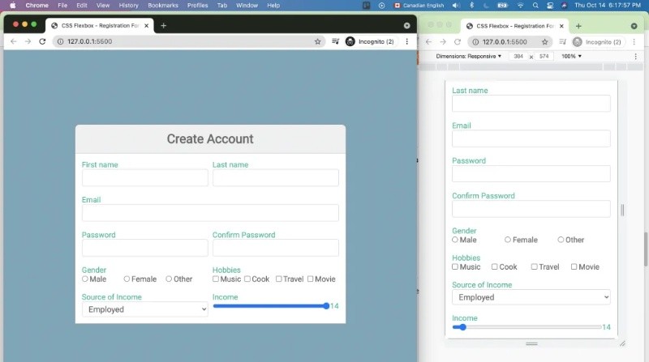649x362 pixels.
Task: Open the three-dot Chrome menu in the left window
Action: [x=407, y=41]
